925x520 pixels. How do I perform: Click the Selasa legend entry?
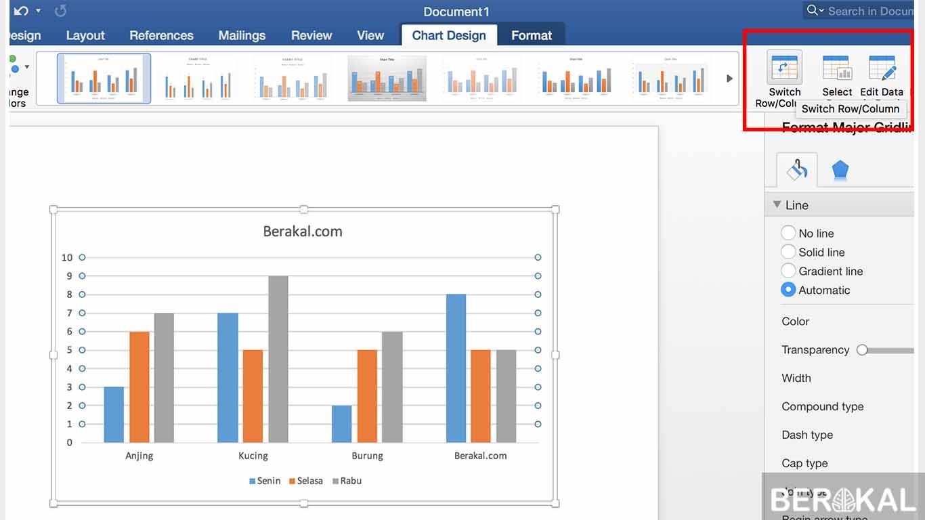pos(306,481)
